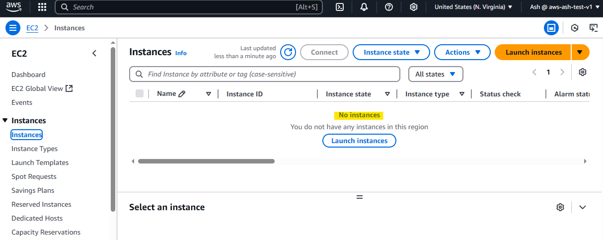This screenshot has height=240, width=603.
Task: Open Spot Requests in sidebar
Action: pyautogui.click(x=34, y=176)
